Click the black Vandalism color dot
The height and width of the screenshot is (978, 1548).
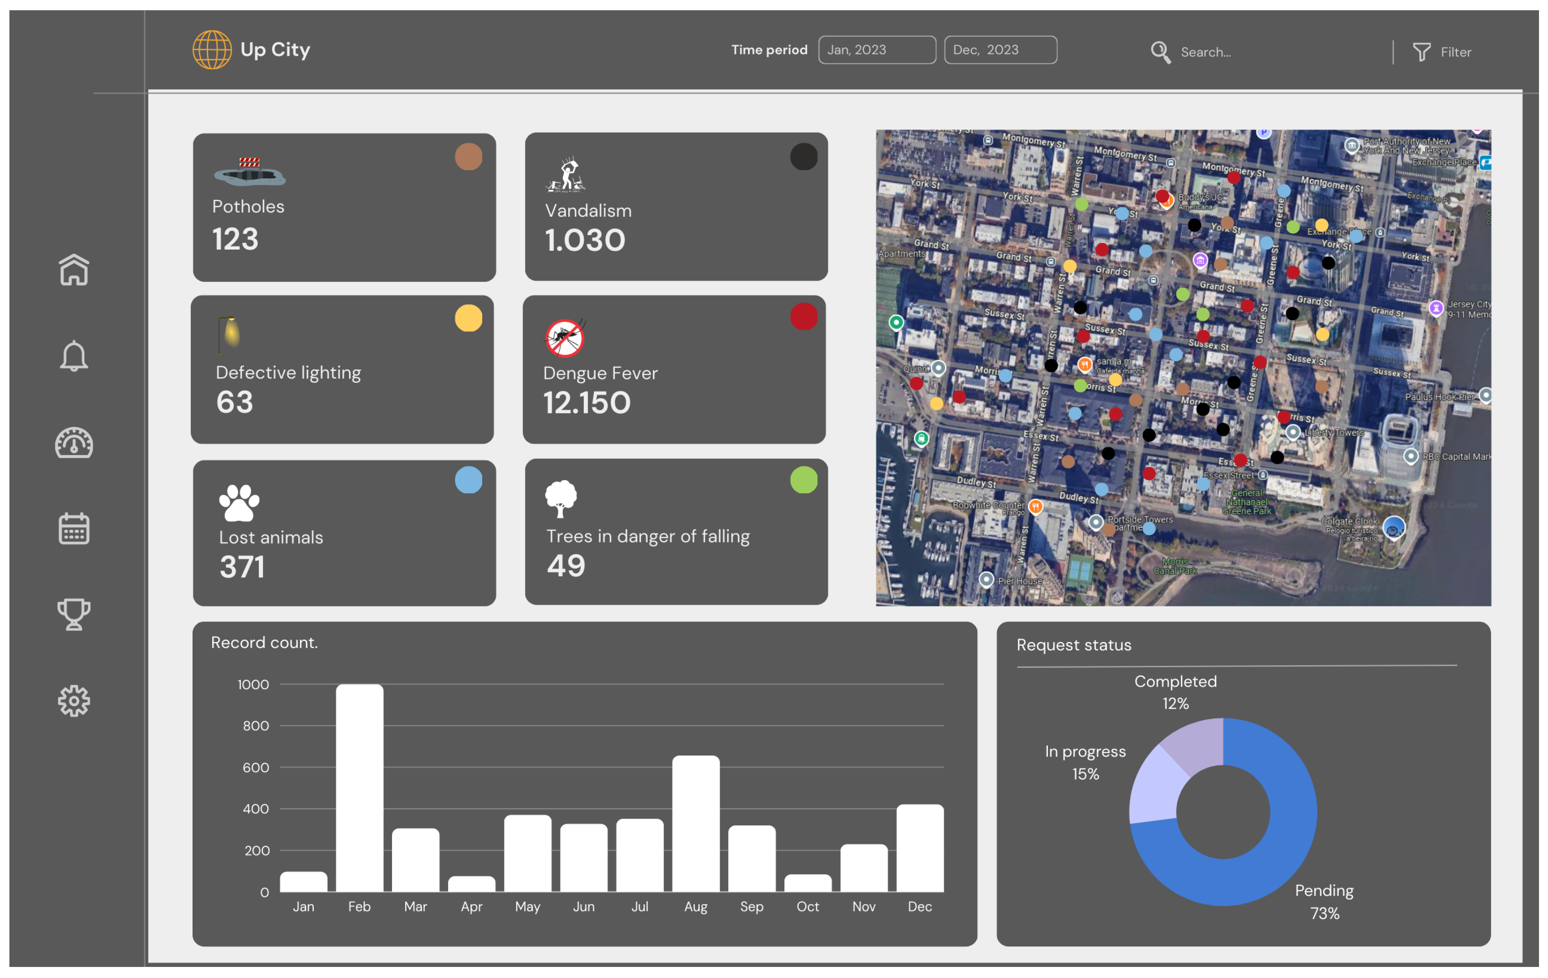[x=804, y=156]
